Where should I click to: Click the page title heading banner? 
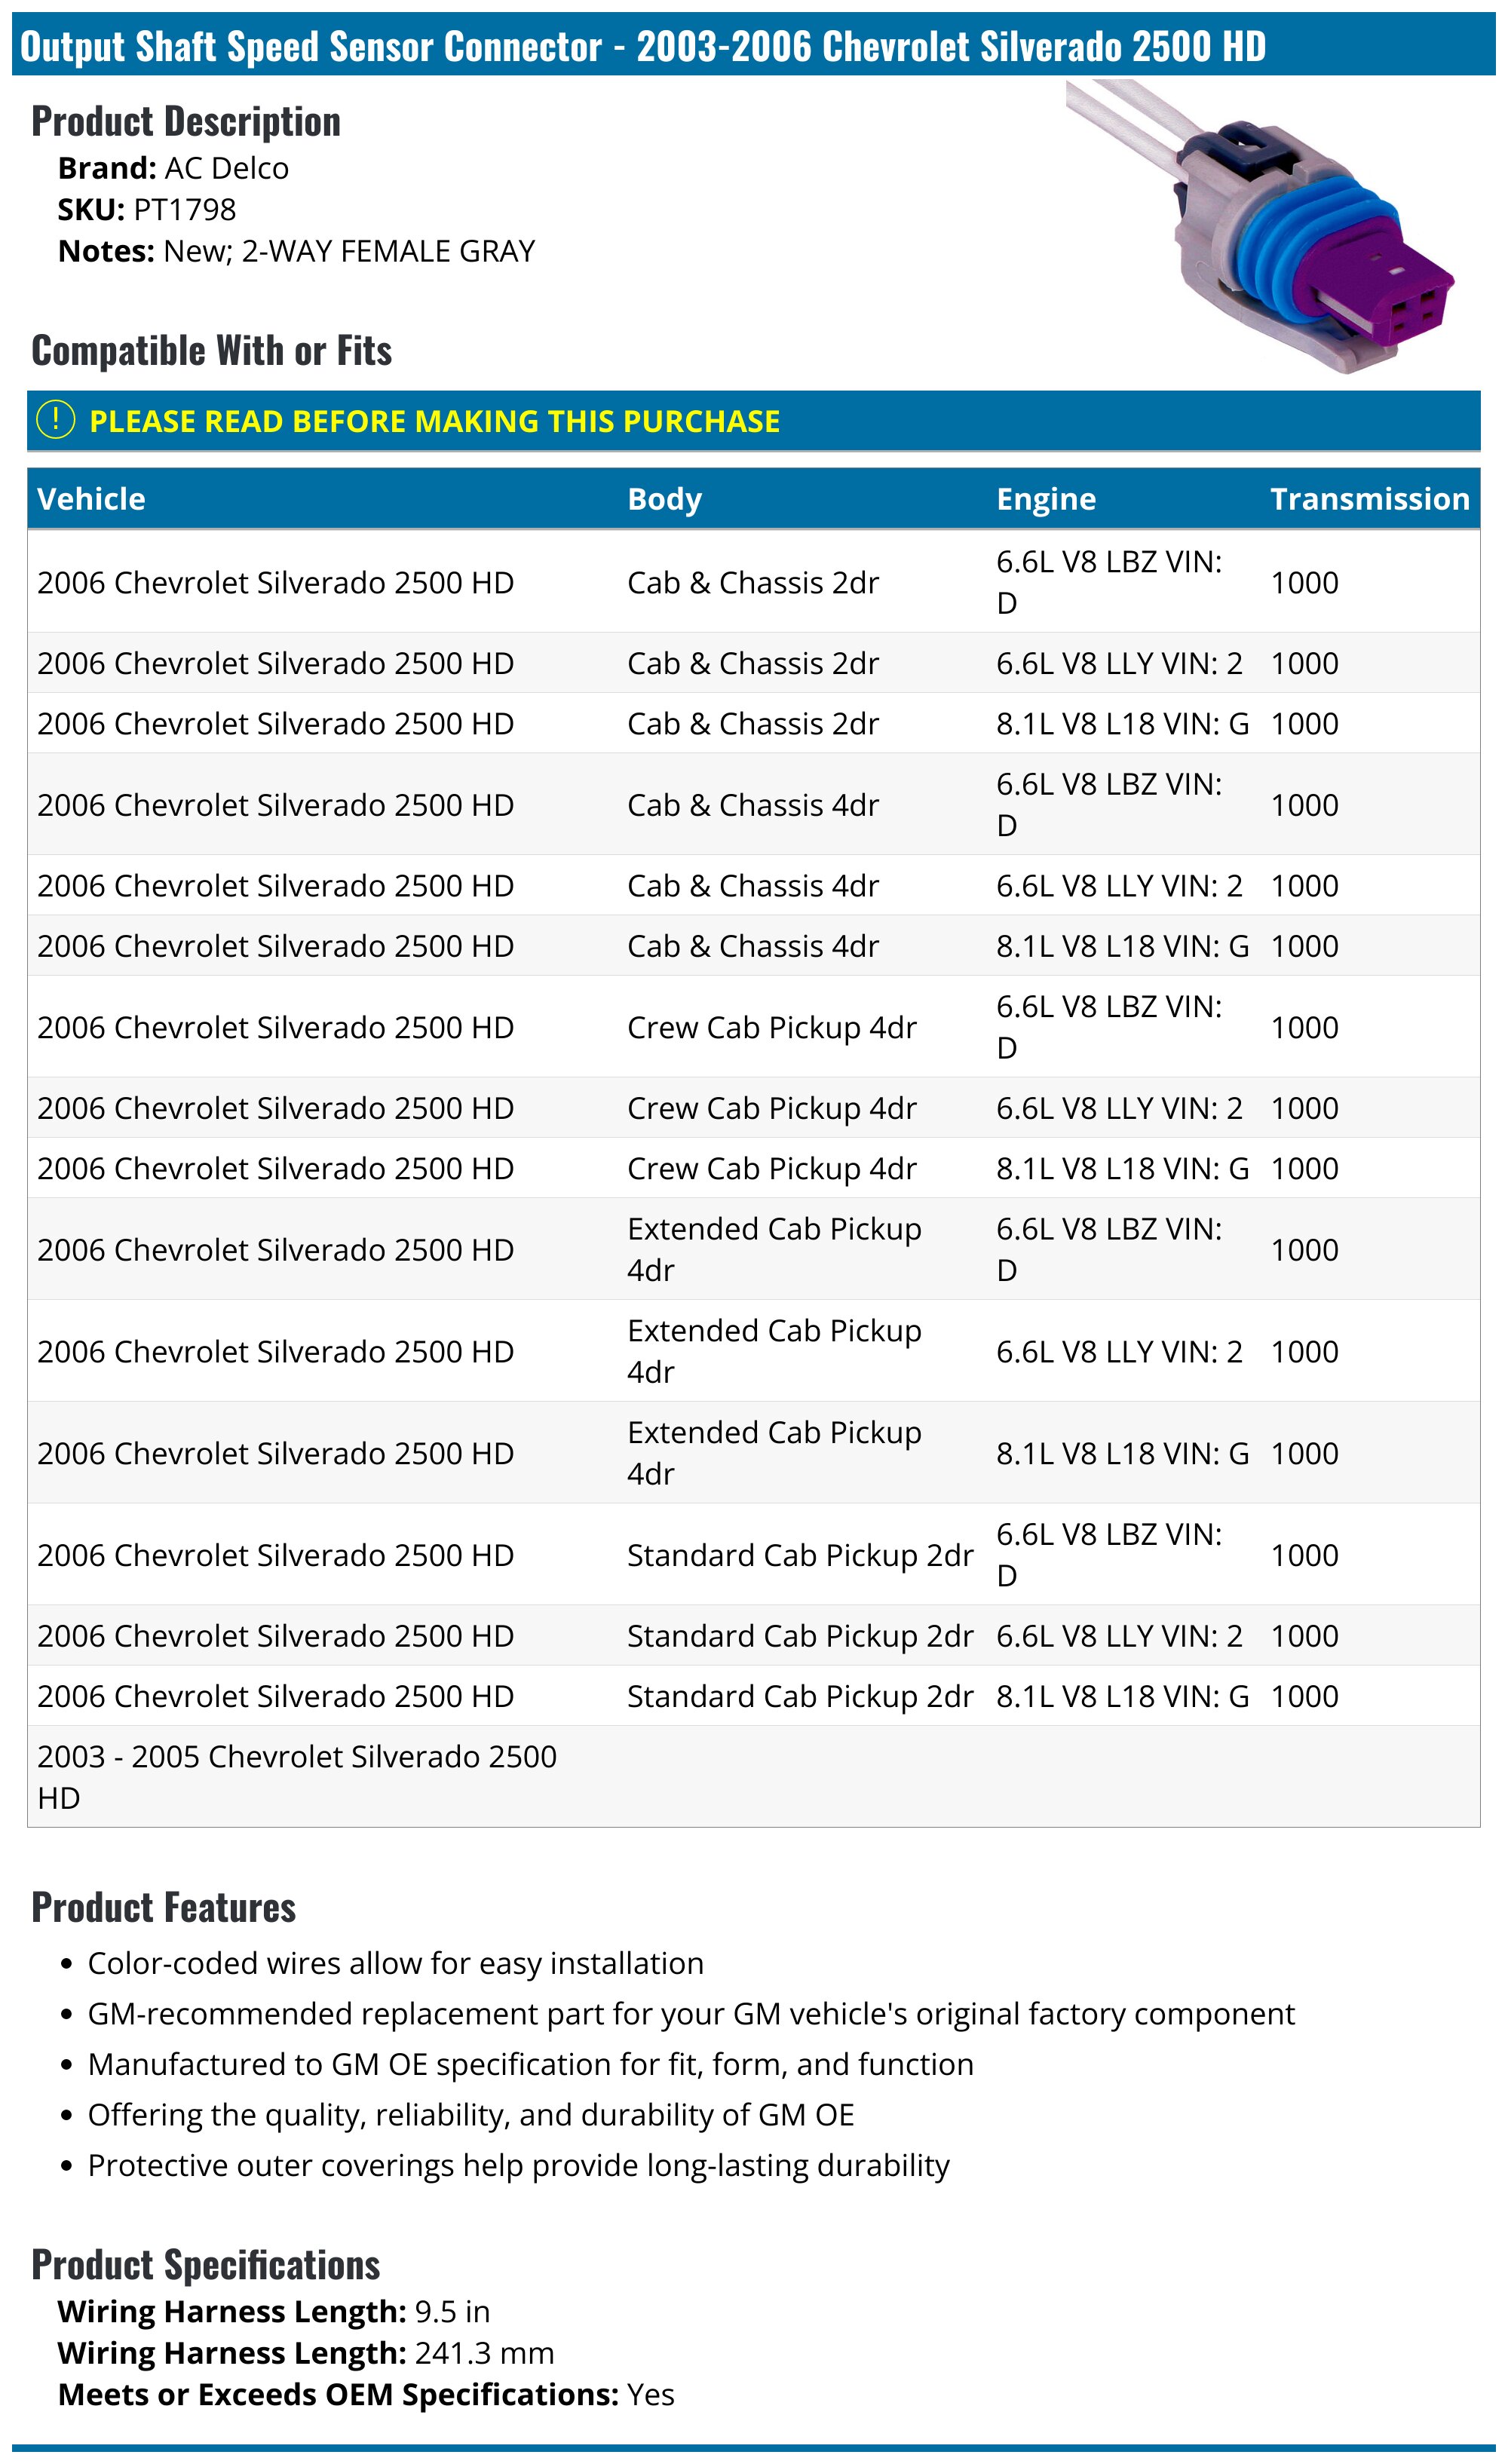click(x=753, y=45)
